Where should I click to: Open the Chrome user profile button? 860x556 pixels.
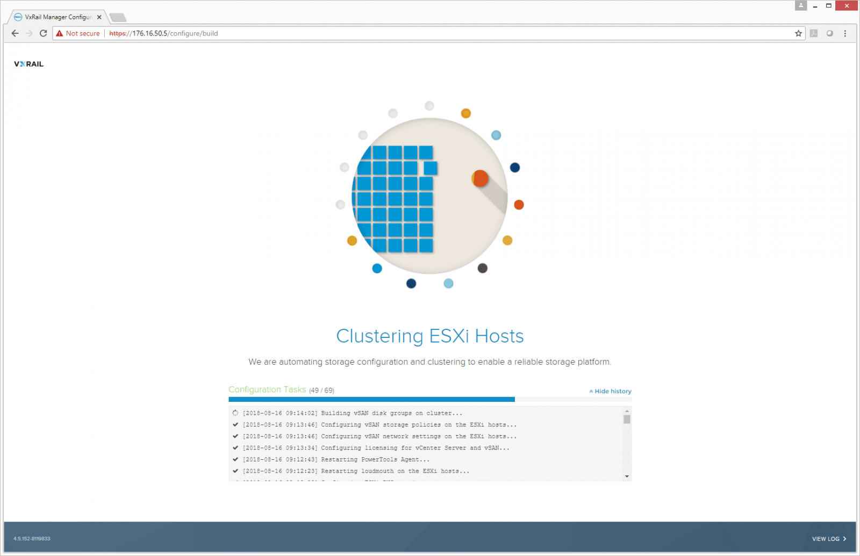(x=801, y=5)
